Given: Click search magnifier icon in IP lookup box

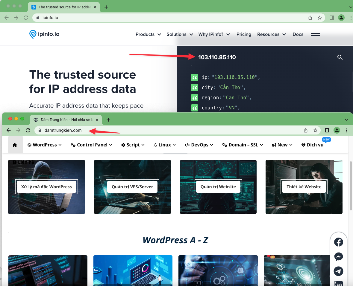Looking at the screenshot, I should [x=340, y=57].
